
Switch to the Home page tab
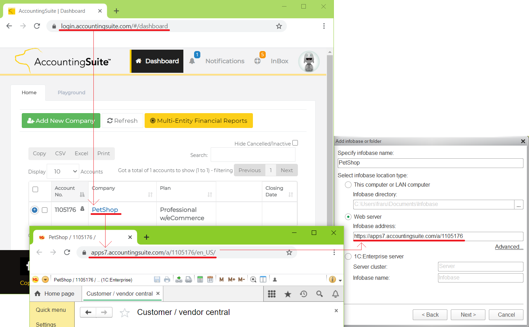click(55, 294)
